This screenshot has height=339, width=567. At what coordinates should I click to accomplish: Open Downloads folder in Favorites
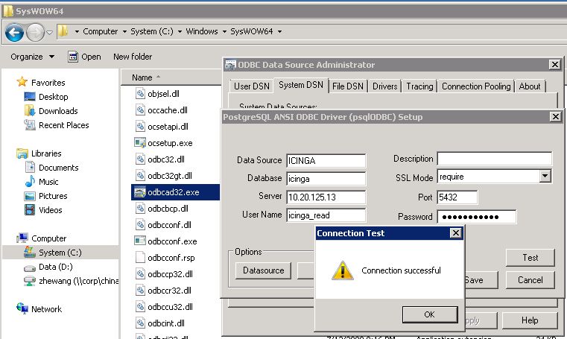click(58, 111)
